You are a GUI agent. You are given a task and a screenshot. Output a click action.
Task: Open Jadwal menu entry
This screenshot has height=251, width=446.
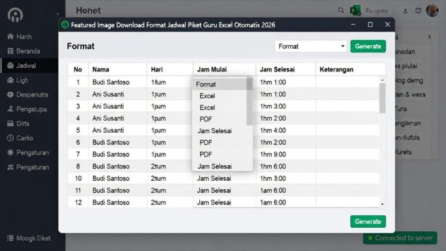26,65
